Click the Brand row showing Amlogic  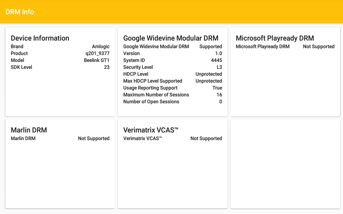(60, 47)
